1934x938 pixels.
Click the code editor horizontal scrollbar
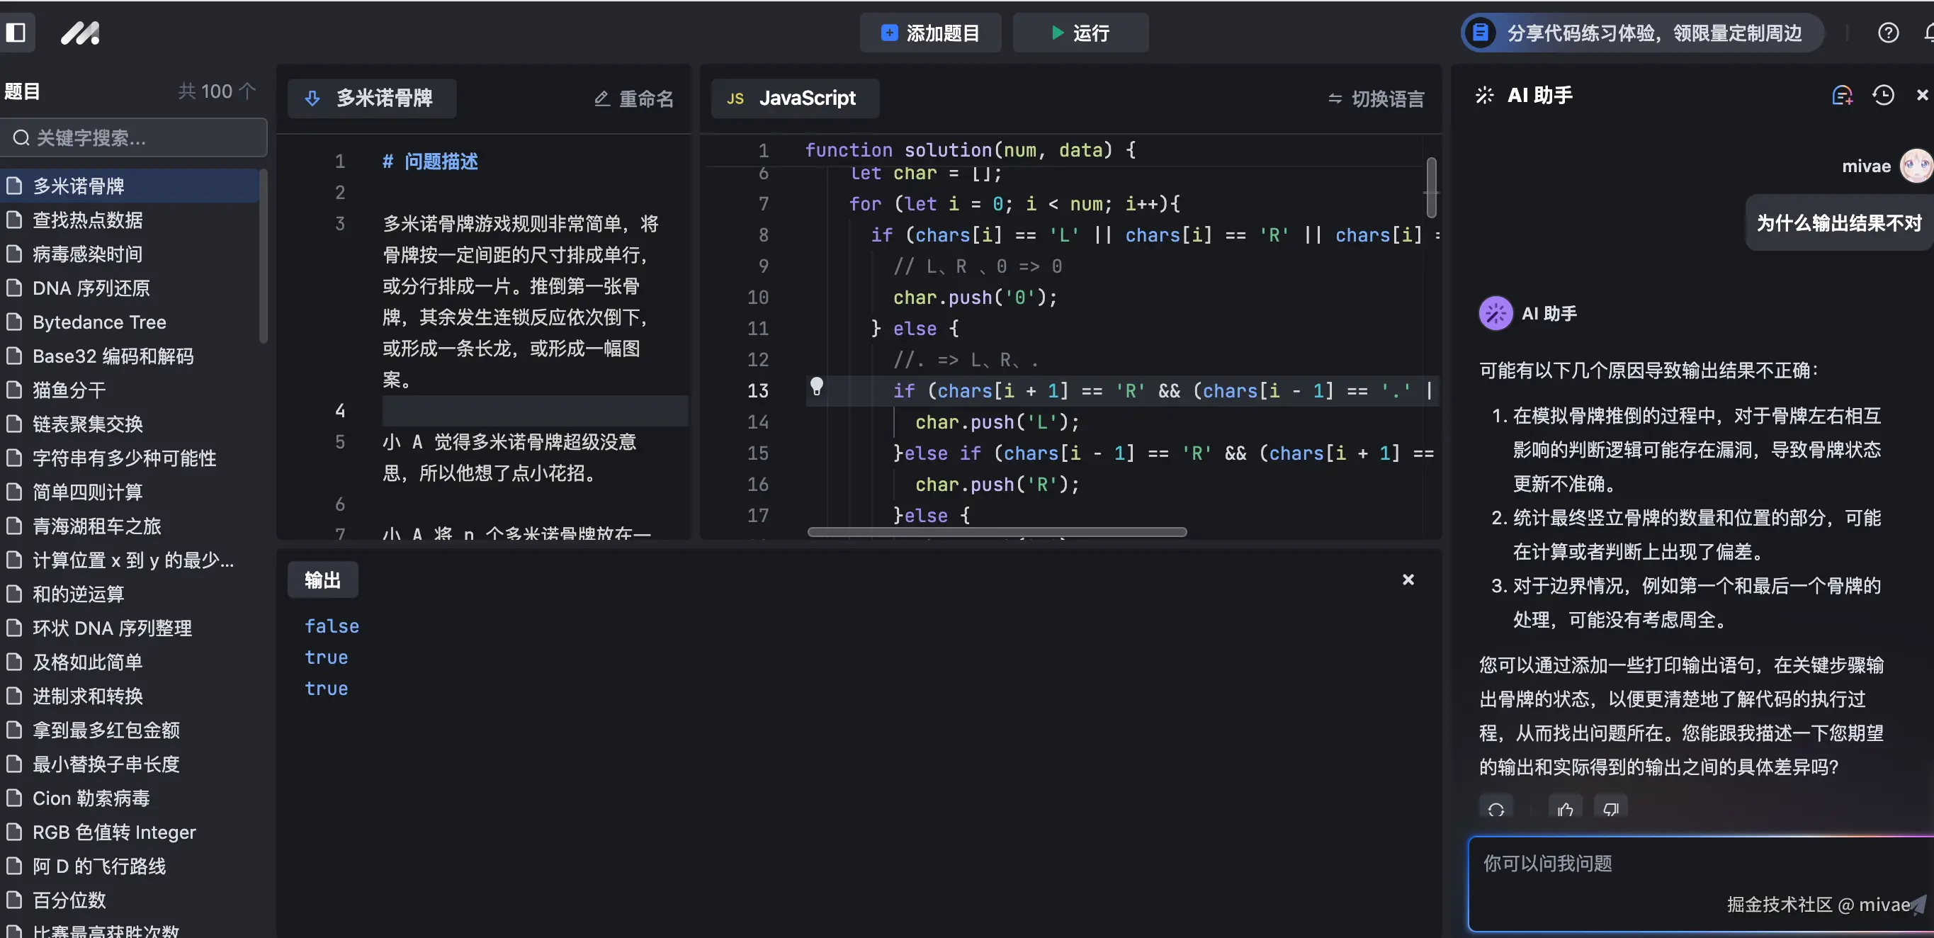(x=996, y=532)
